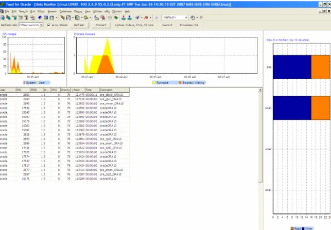Click the pencil-like toolbar icon after first dropdown arrow
This screenshot has width=331, height=230.
[x=62, y=17]
